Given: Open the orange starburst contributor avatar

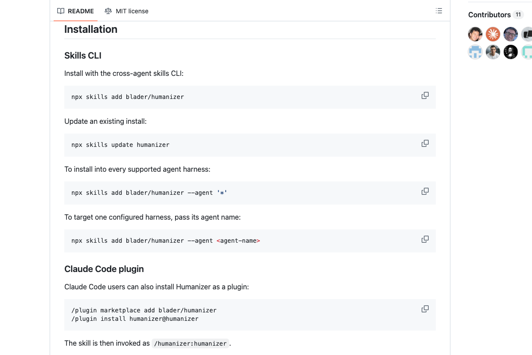Looking at the screenshot, I should click(493, 34).
